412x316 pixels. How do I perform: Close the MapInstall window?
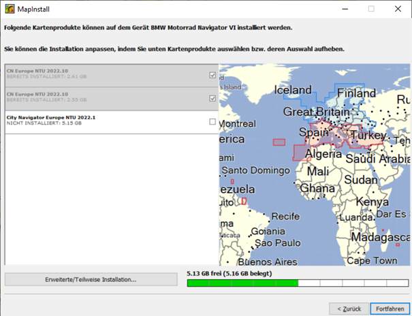398,9
